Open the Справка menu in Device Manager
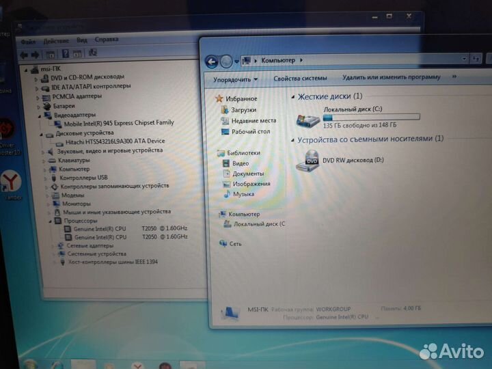This screenshot has width=492, height=369. (107, 39)
